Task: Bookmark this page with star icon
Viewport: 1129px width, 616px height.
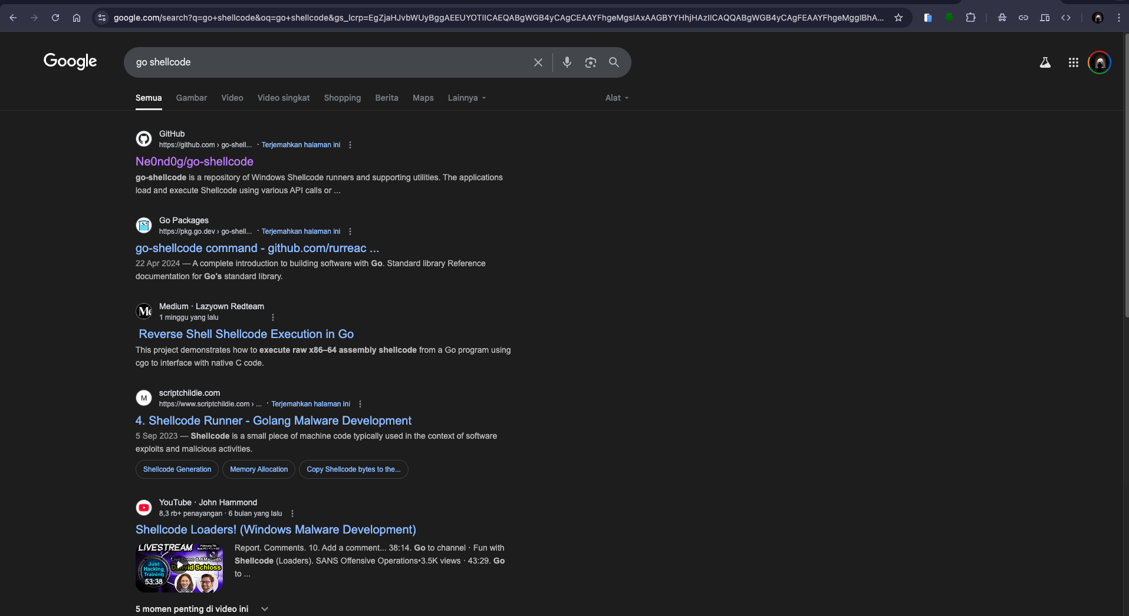Action: click(x=898, y=18)
